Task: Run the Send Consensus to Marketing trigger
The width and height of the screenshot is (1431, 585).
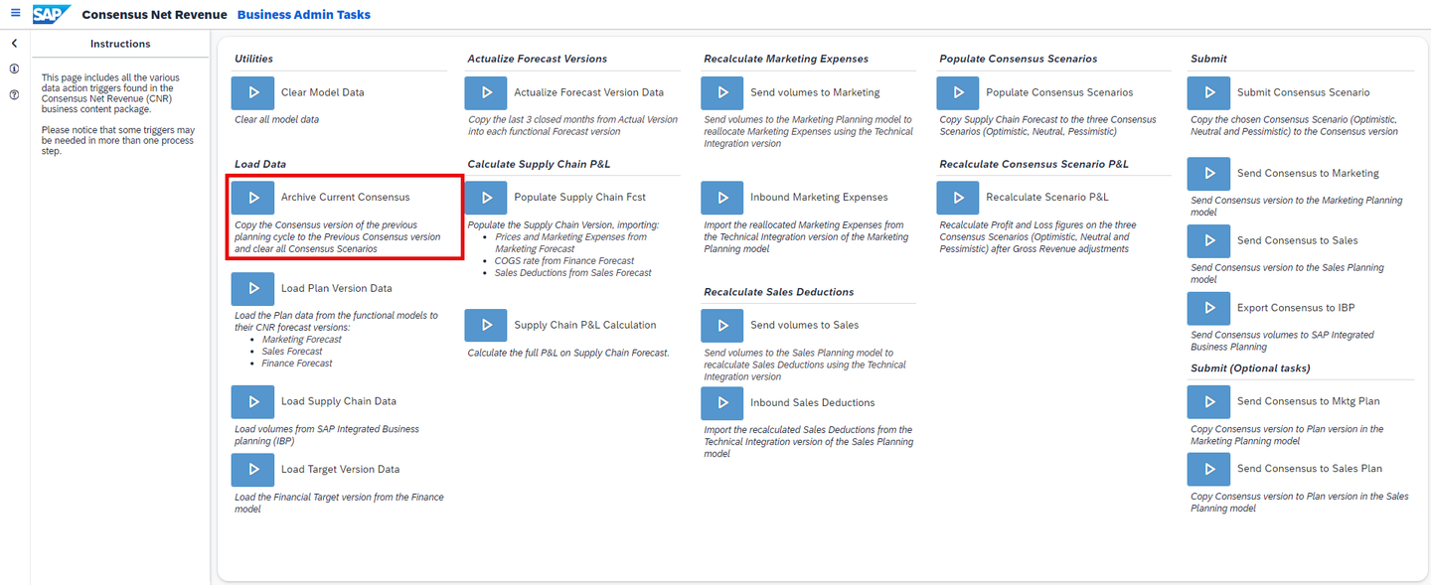Action: pos(1208,173)
